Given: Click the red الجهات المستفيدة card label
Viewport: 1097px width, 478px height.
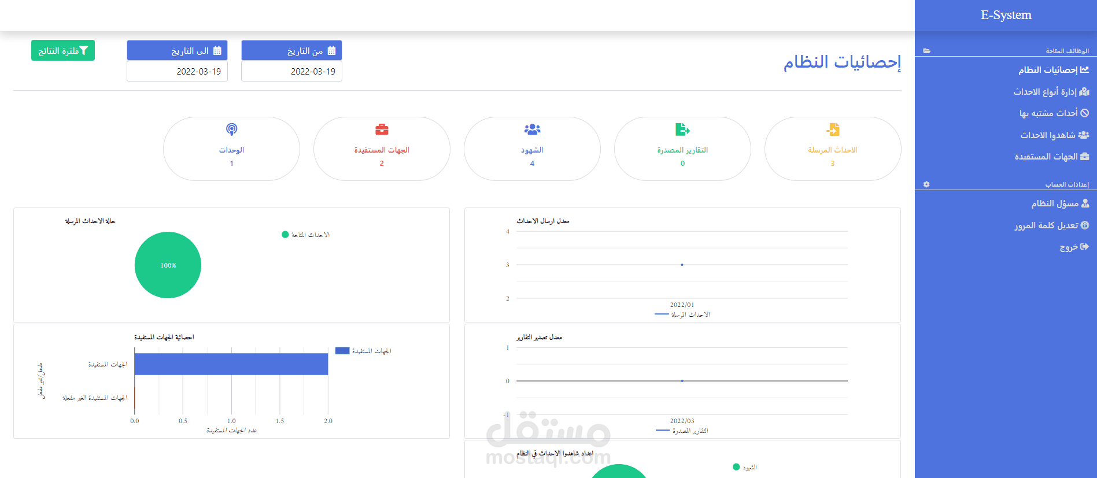Looking at the screenshot, I should 382,150.
